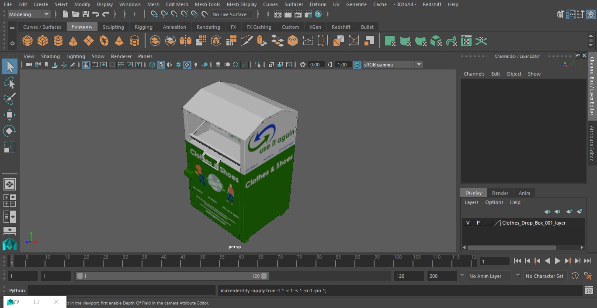Viewport: 597px width, 308px height.
Task: Toggle the viewport grid display
Action: point(86,65)
